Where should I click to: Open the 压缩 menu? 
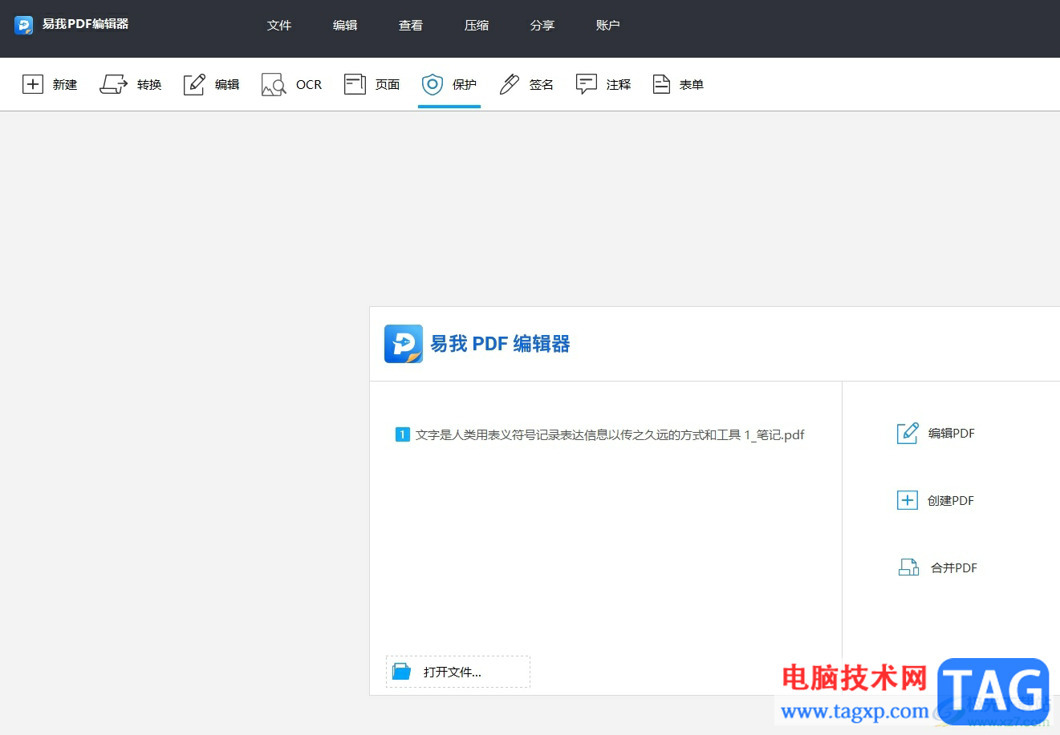coord(477,26)
